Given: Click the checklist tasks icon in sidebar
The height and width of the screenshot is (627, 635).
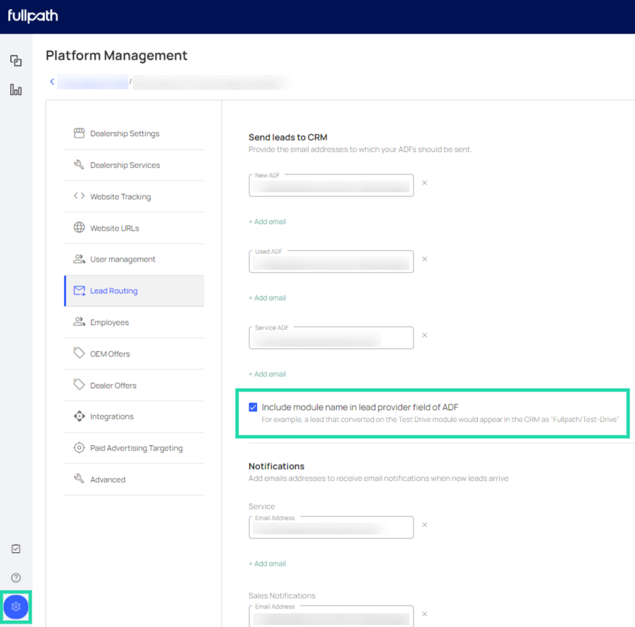Looking at the screenshot, I should 16,549.
